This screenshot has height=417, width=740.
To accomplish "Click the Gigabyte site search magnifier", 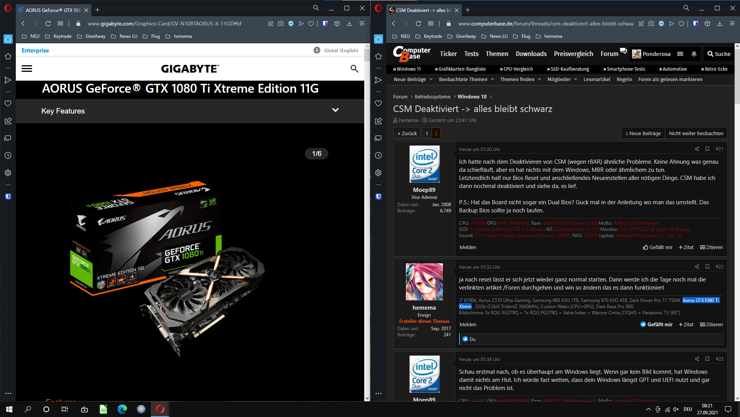I will (x=354, y=69).
